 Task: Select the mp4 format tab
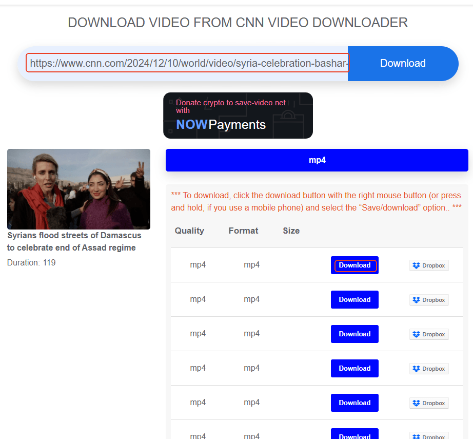click(x=317, y=160)
